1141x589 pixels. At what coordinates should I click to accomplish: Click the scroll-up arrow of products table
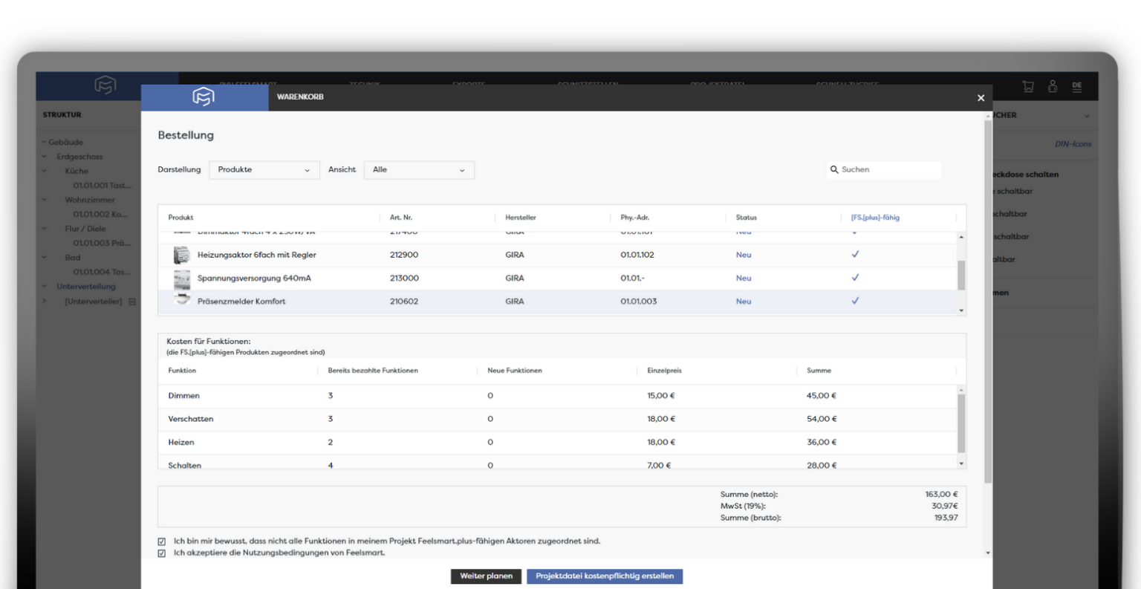(961, 237)
